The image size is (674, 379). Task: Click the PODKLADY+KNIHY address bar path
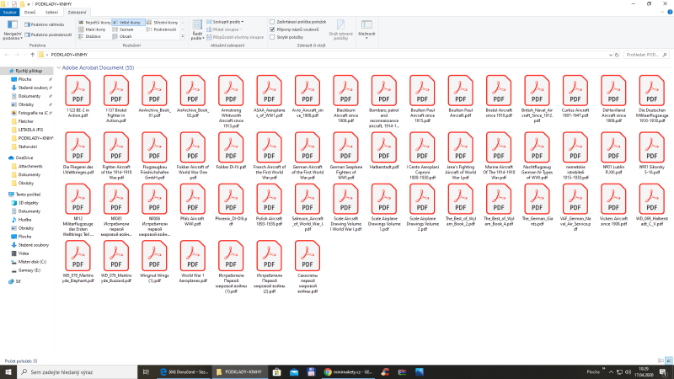(x=69, y=55)
